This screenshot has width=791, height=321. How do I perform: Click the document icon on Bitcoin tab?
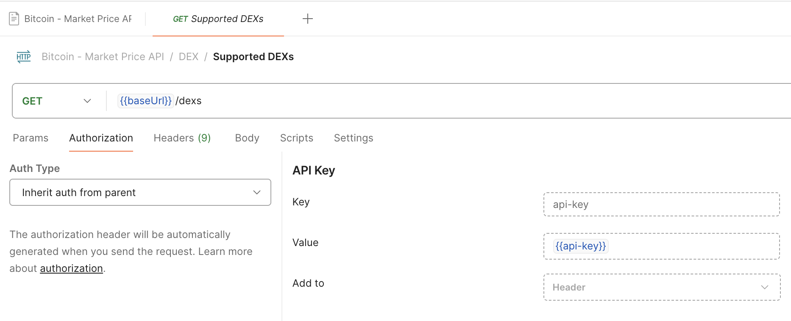pos(14,19)
